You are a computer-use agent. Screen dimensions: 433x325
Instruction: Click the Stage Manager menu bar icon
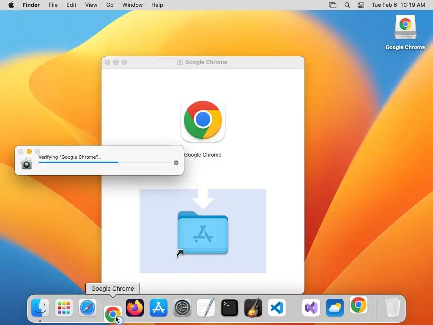(x=333, y=5)
